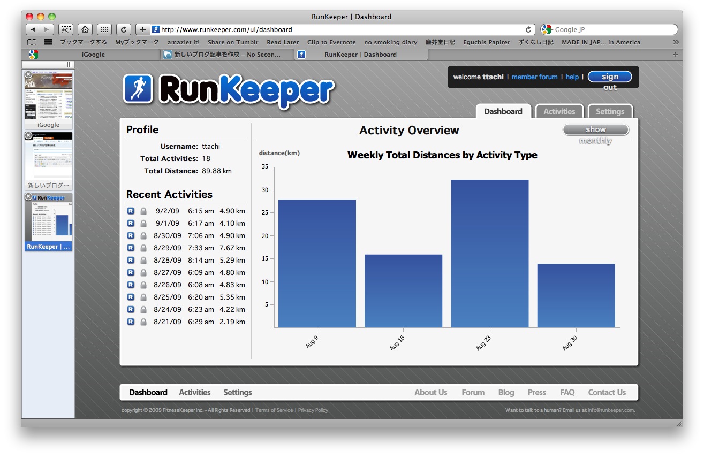Screen dimensions: 704x459
Task: Click the reload arrow inside address bar
Action: coord(528,30)
